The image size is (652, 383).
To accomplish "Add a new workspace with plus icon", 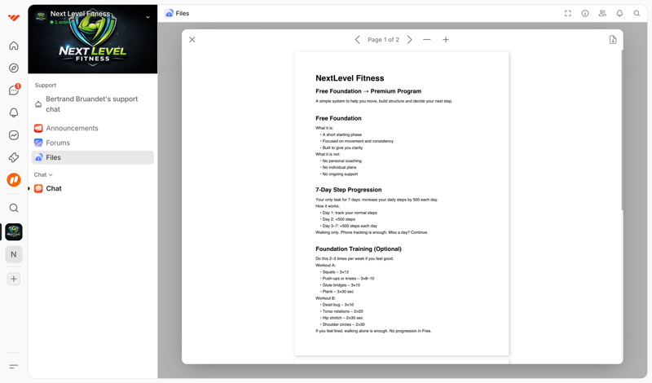I will pos(14,279).
